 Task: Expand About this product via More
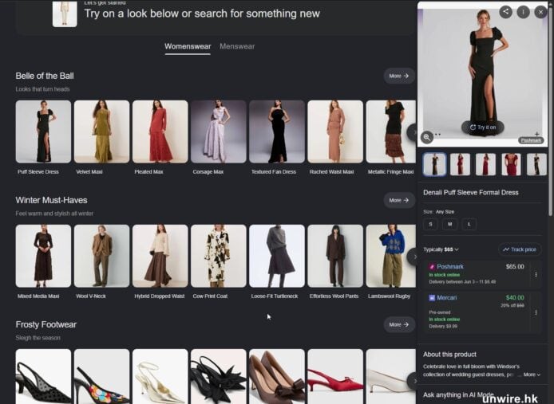[x=532, y=375]
